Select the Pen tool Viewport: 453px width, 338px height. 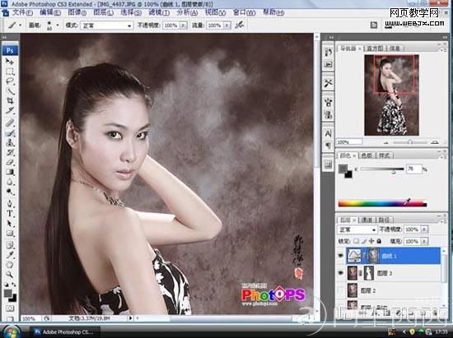pyautogui.click(x=10, y=204)
